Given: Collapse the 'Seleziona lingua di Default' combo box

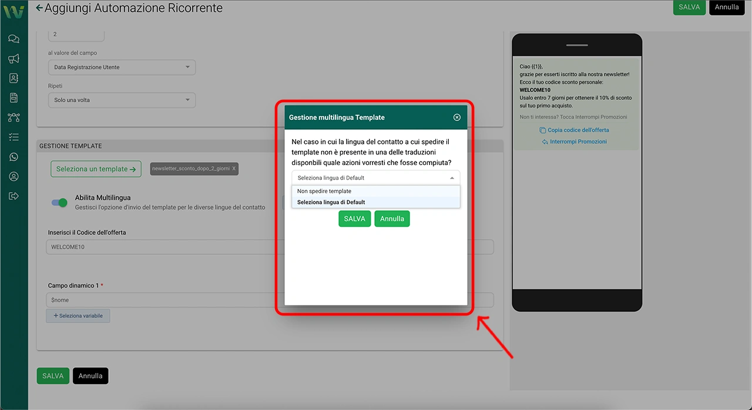Looking at the screenshot, I should pyautogui.click(x=375, y=178).
